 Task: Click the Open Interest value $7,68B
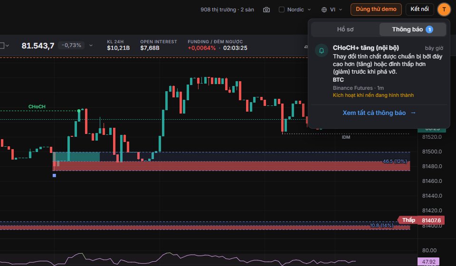[150, 48]
